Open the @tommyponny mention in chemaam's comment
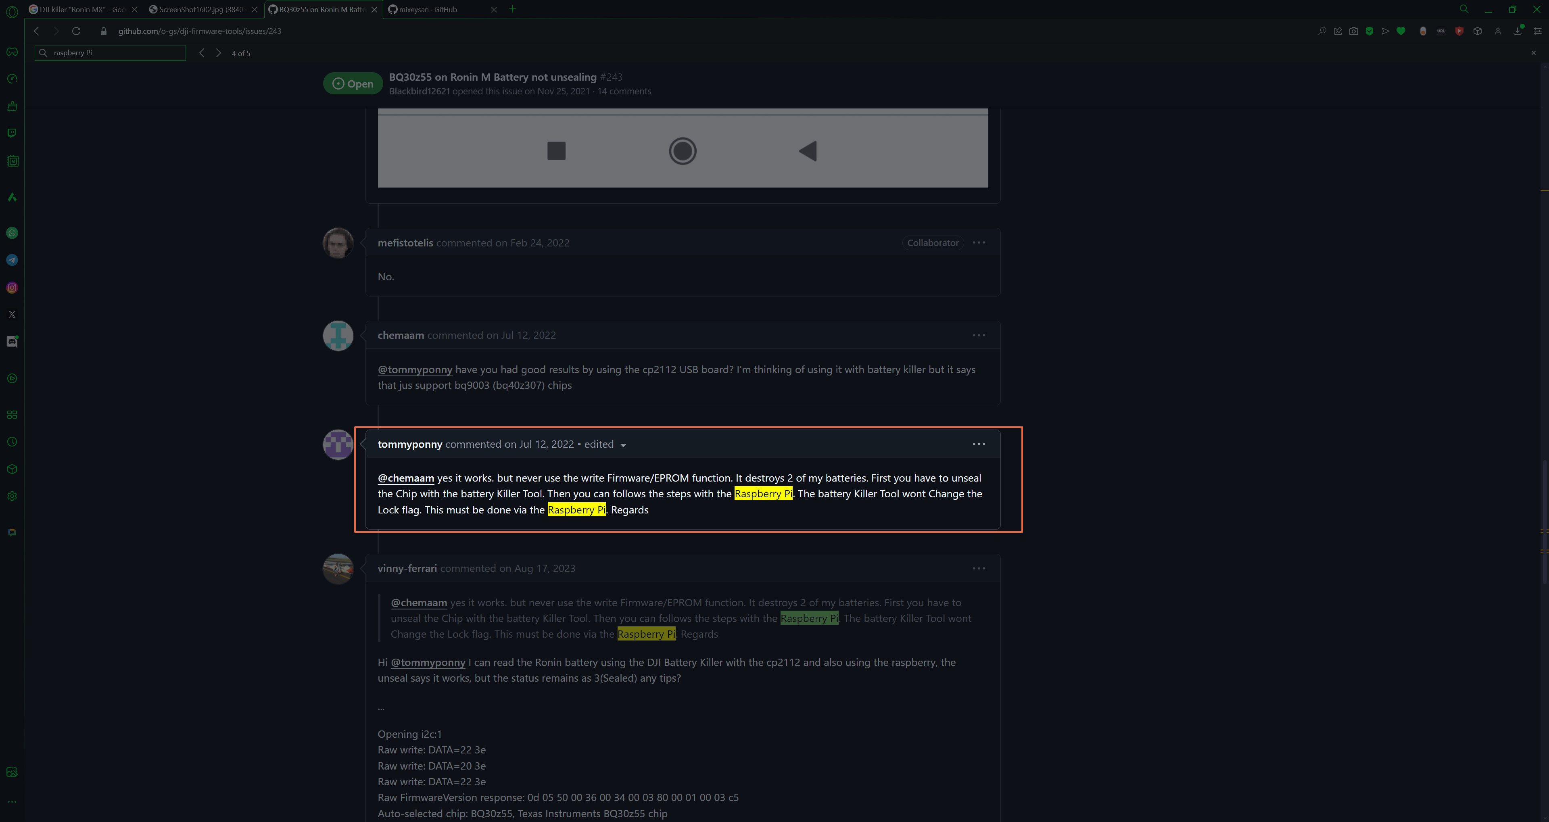This screenshot has width=1549, height=822. tap(415, 370)
